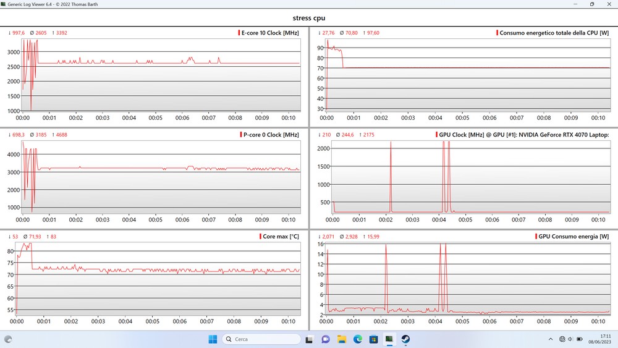Screen dimensions: 618x348
Task: Restore down the Generic Log Viewer window
Action: [591, 4]
